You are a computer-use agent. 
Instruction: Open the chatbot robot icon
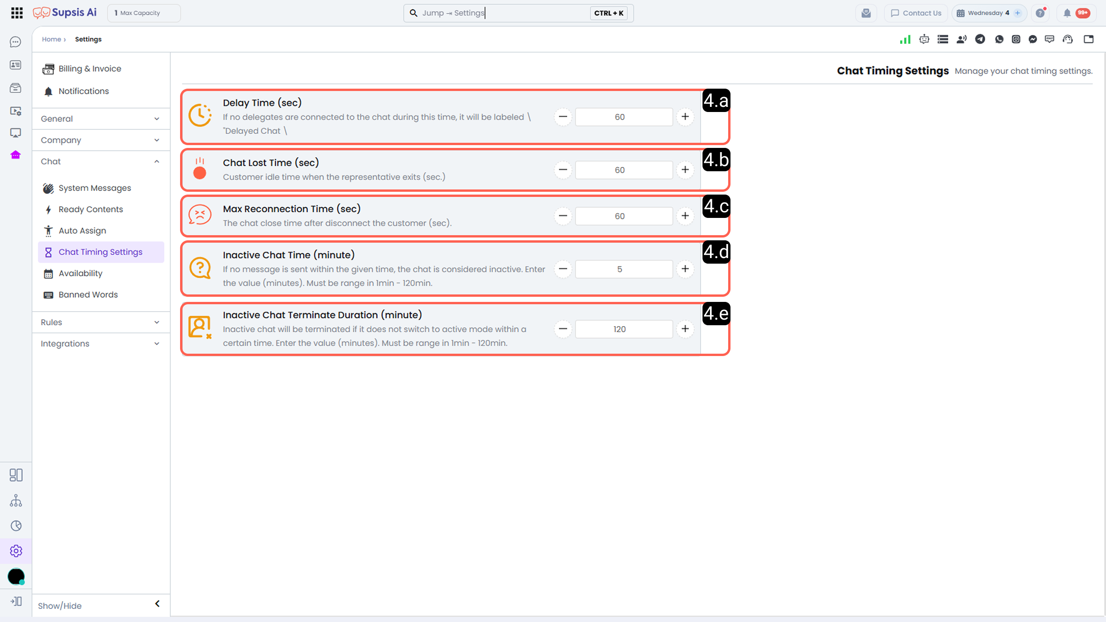[x=924, y=39]
